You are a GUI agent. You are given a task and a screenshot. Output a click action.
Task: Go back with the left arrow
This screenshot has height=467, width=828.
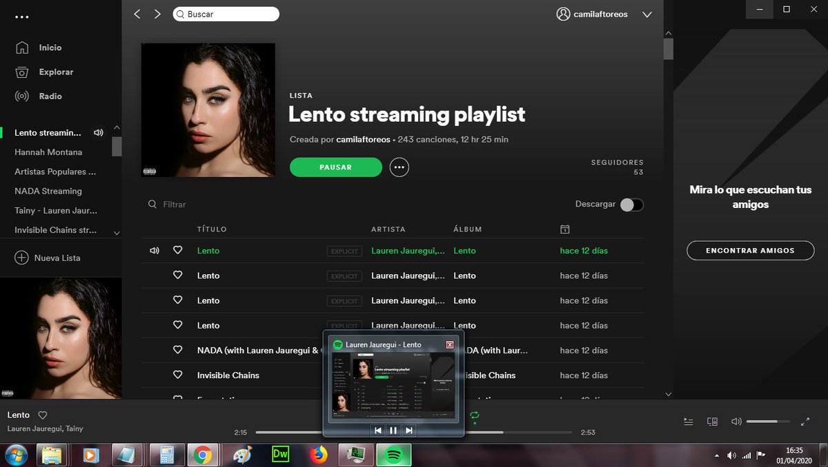(137, 14)
